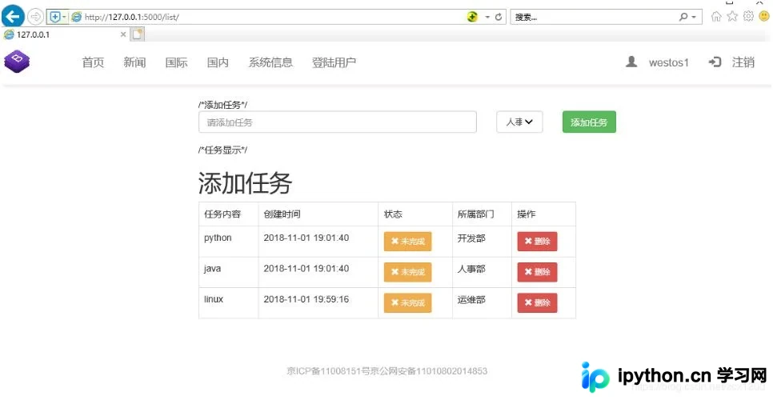The width and height of the screenshot is (773, 400).
Task: Open 系统信息 in navigation bar
Action: click(x=270, y=62)
